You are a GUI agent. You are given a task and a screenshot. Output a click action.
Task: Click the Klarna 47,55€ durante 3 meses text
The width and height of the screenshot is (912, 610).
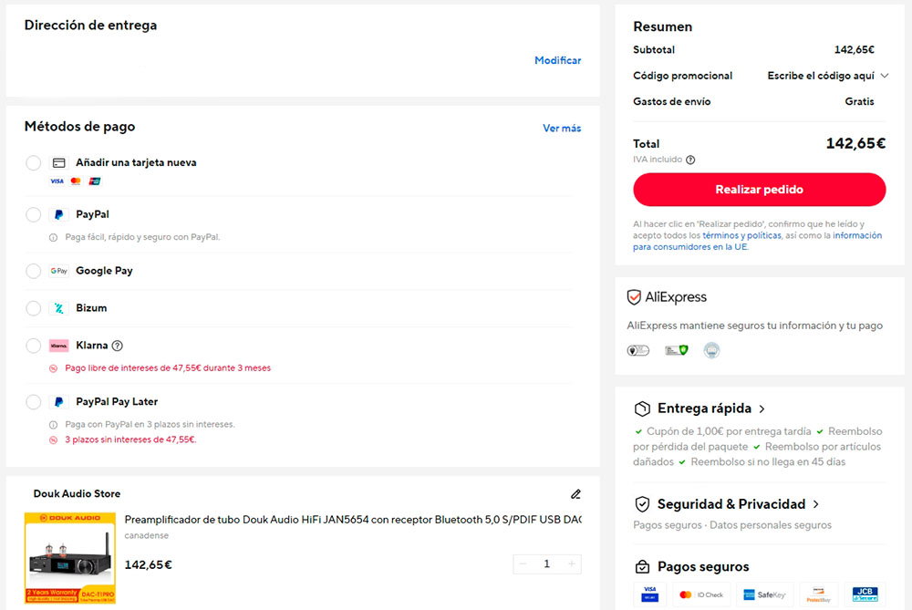[x=168, y=368]
